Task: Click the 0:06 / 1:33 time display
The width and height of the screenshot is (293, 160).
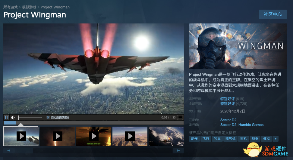Action: (169, 118)
